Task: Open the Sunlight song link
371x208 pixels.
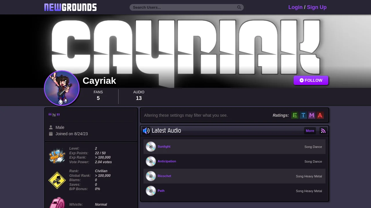Action: coord(164,146)
